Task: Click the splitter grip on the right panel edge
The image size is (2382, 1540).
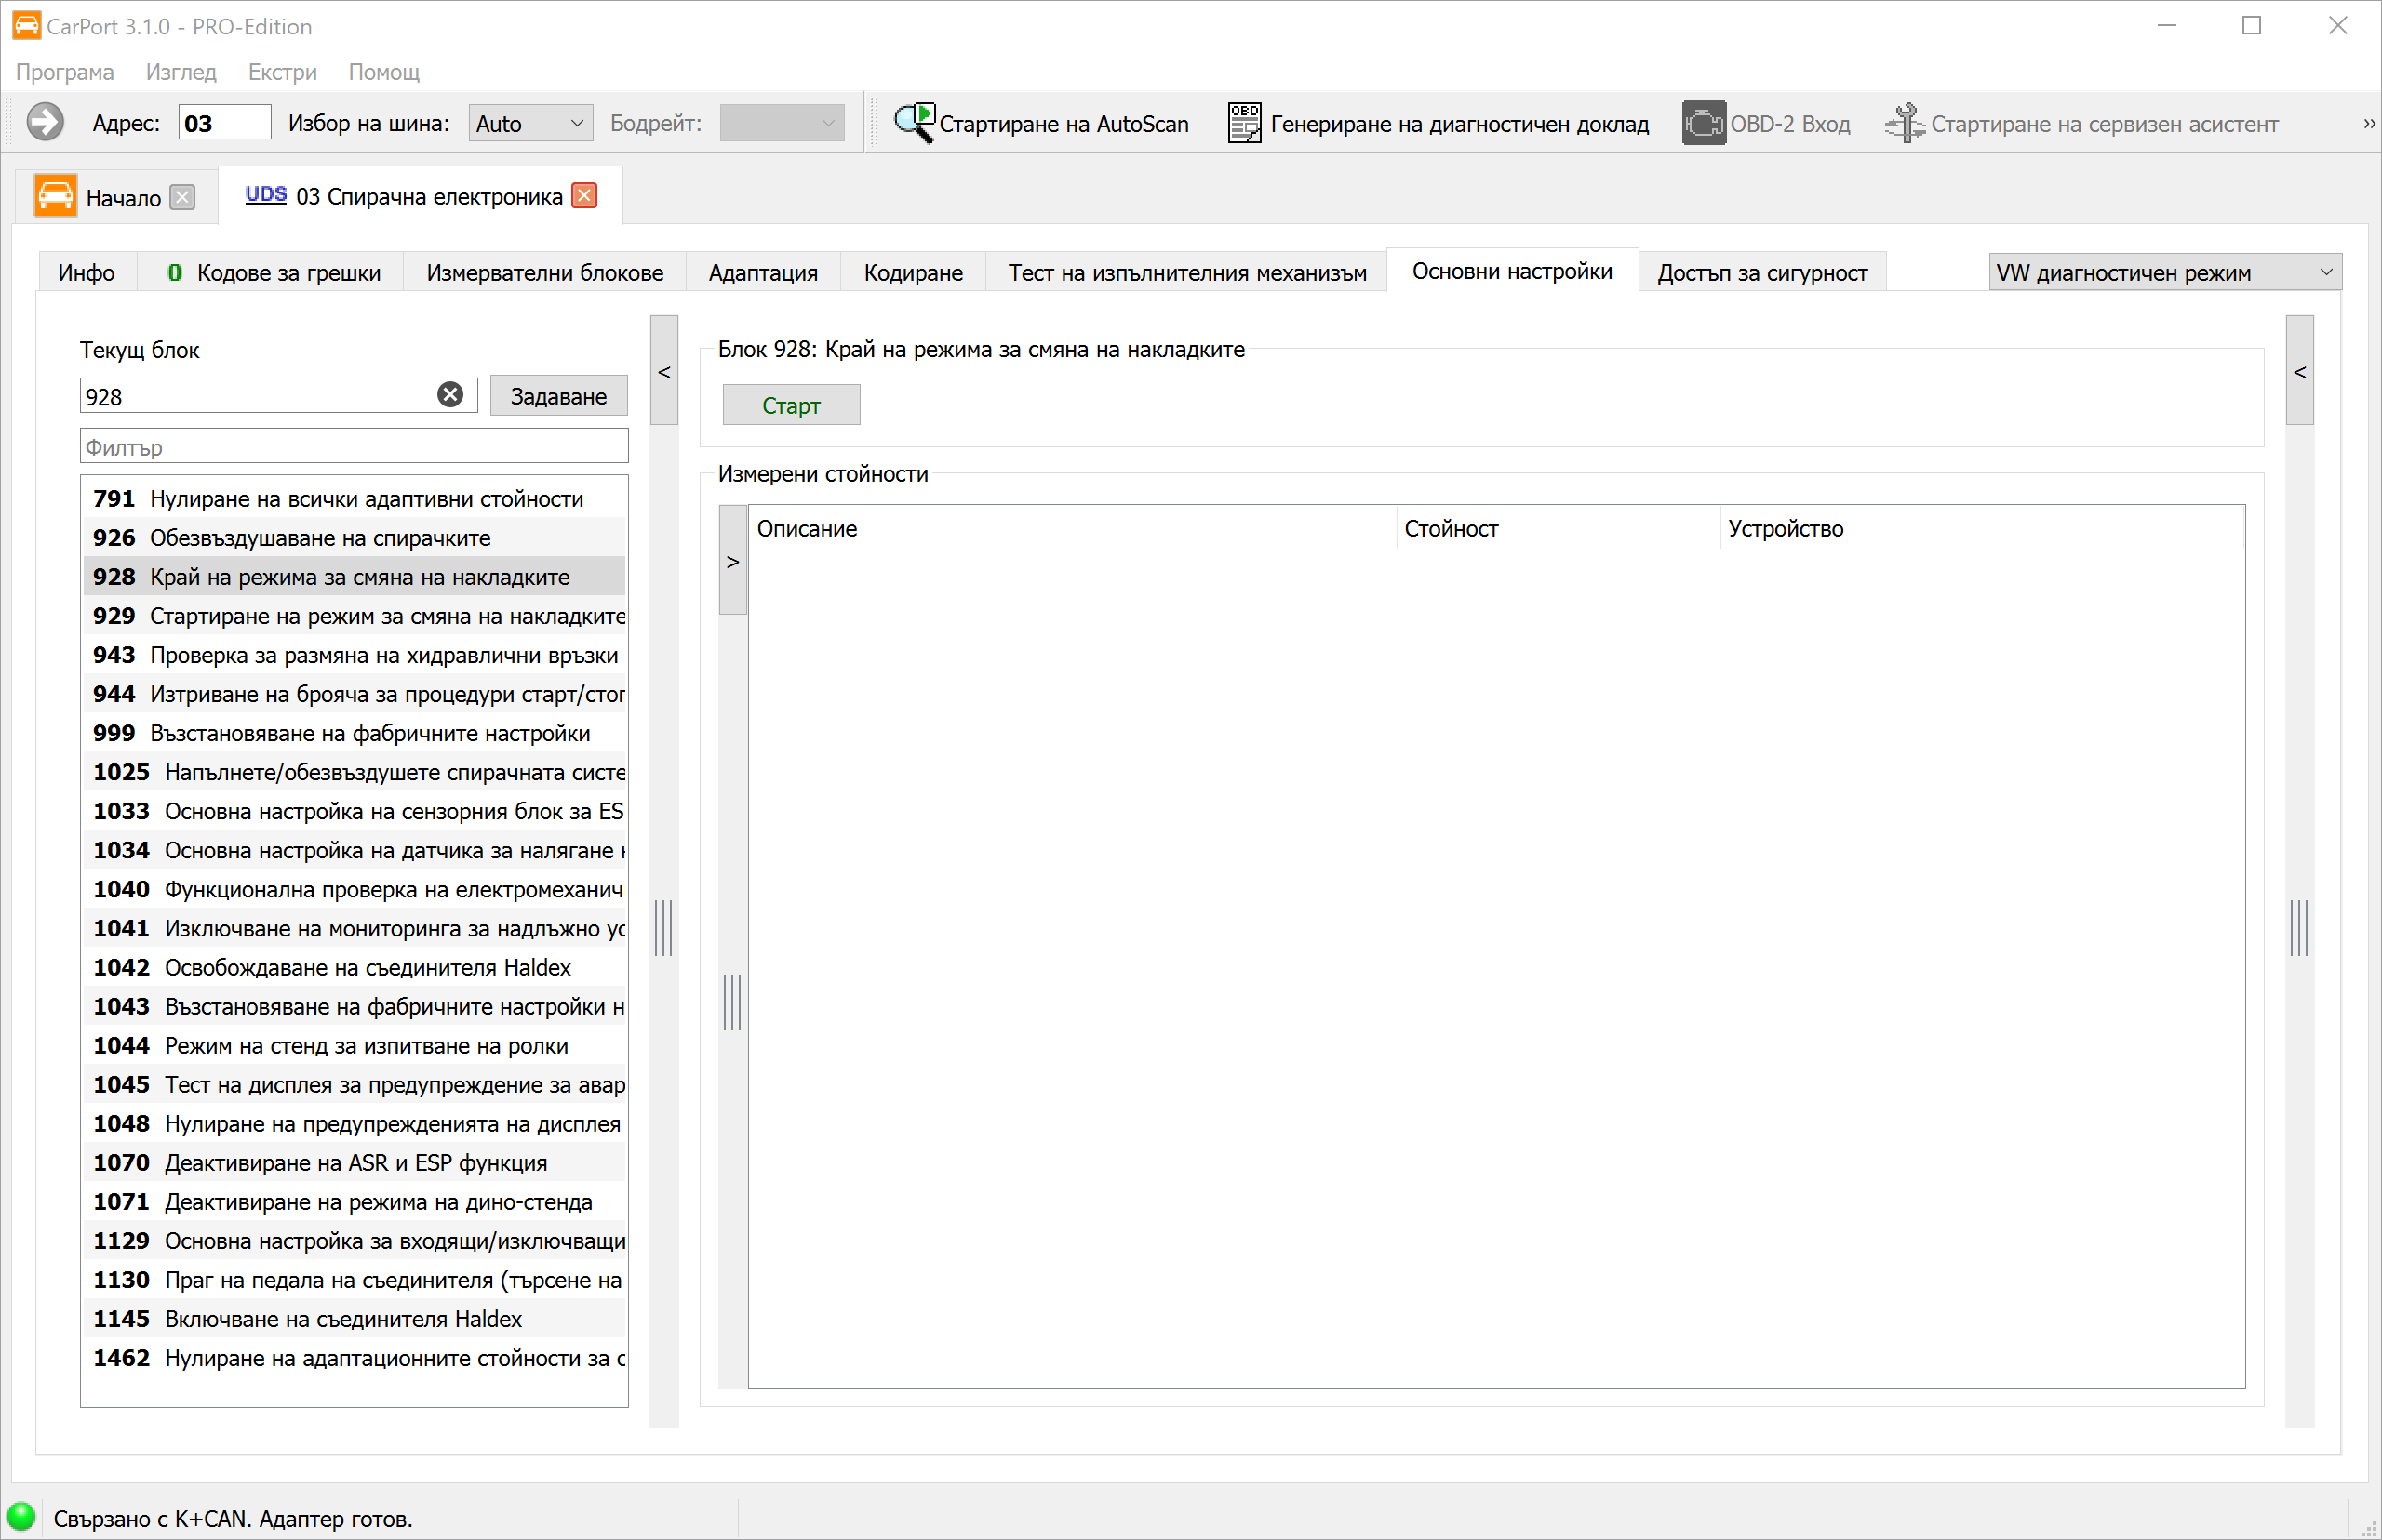Action: click(x=2299, y=926)
